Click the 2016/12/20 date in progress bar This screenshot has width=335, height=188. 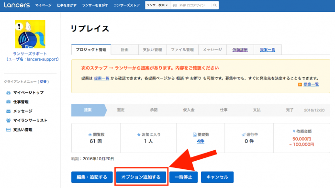click(314, 110)
